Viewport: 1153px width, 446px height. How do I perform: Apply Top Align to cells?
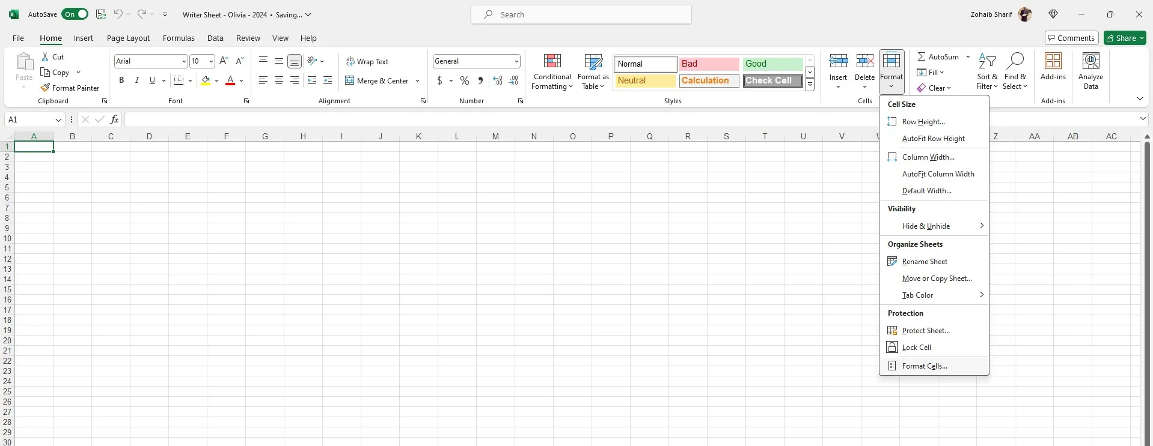pyautogui.click(x=263, y=61)
